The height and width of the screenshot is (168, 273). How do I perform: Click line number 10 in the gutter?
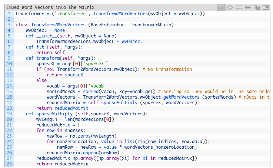click(9, 64)
